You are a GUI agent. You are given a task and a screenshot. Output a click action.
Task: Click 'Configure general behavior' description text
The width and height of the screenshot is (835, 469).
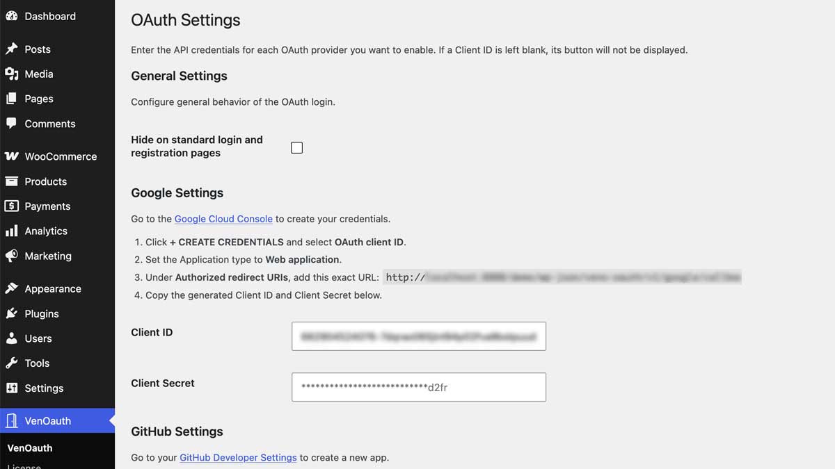pyautogui.click(x=233, y=102)
